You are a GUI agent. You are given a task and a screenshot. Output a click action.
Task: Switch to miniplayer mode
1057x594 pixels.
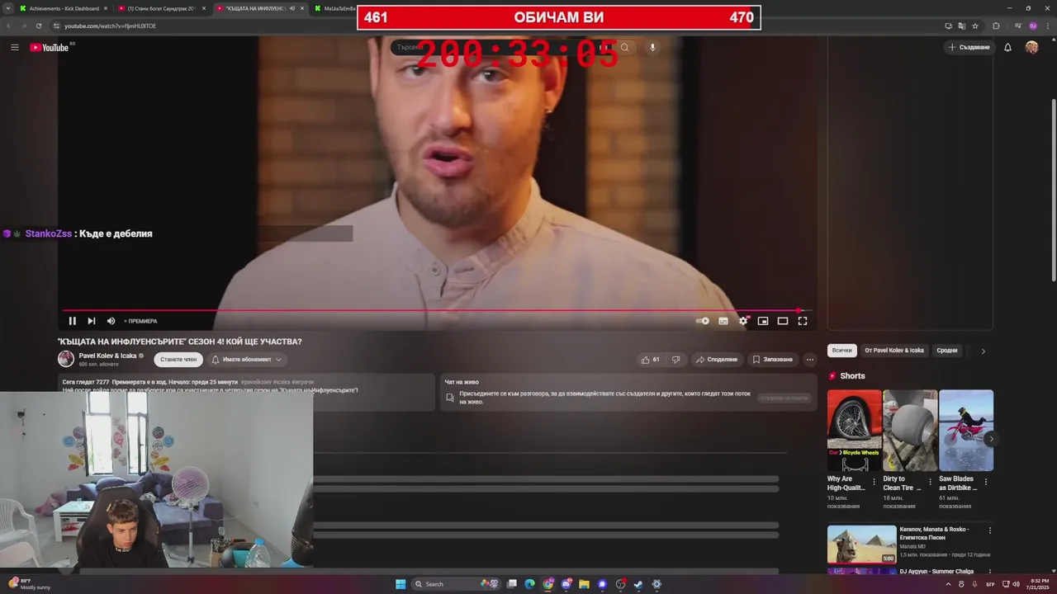763,321
